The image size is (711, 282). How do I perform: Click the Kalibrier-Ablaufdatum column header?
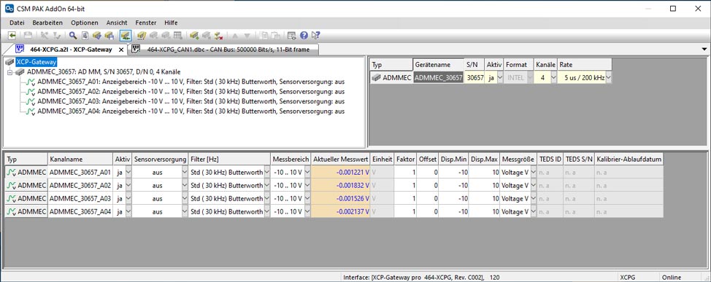pos(629,160)
